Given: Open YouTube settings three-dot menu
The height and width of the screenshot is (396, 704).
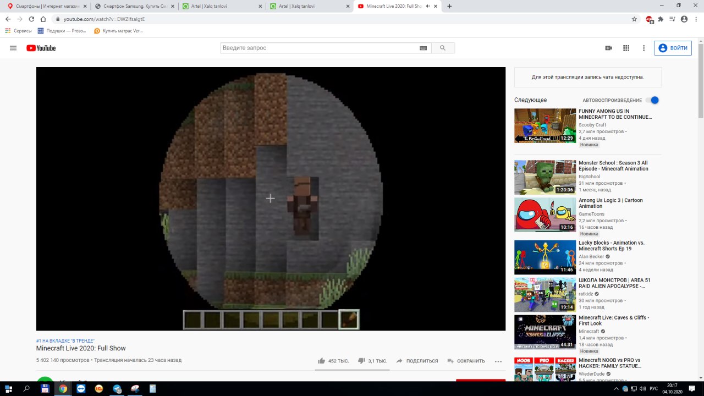Looking at the screenshot, I should pos(643,48).
